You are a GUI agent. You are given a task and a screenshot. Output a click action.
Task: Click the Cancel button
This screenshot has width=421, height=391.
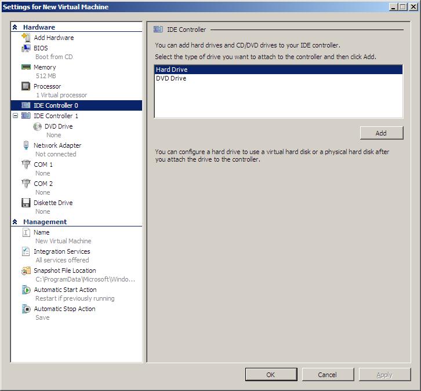[327, 375]
